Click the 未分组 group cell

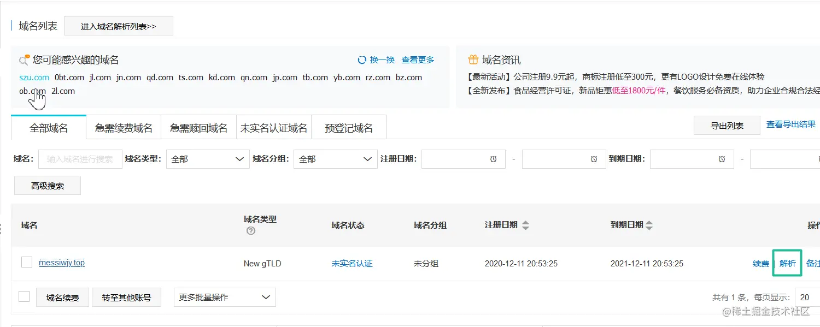pyautogui.click(x=426, y=263)
